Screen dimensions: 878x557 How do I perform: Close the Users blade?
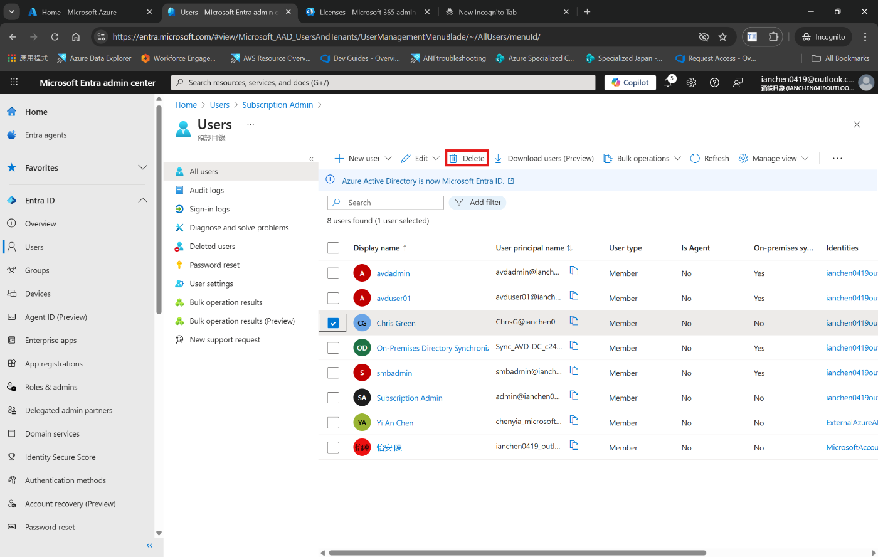pyautogui.click(x=857, y=125)
